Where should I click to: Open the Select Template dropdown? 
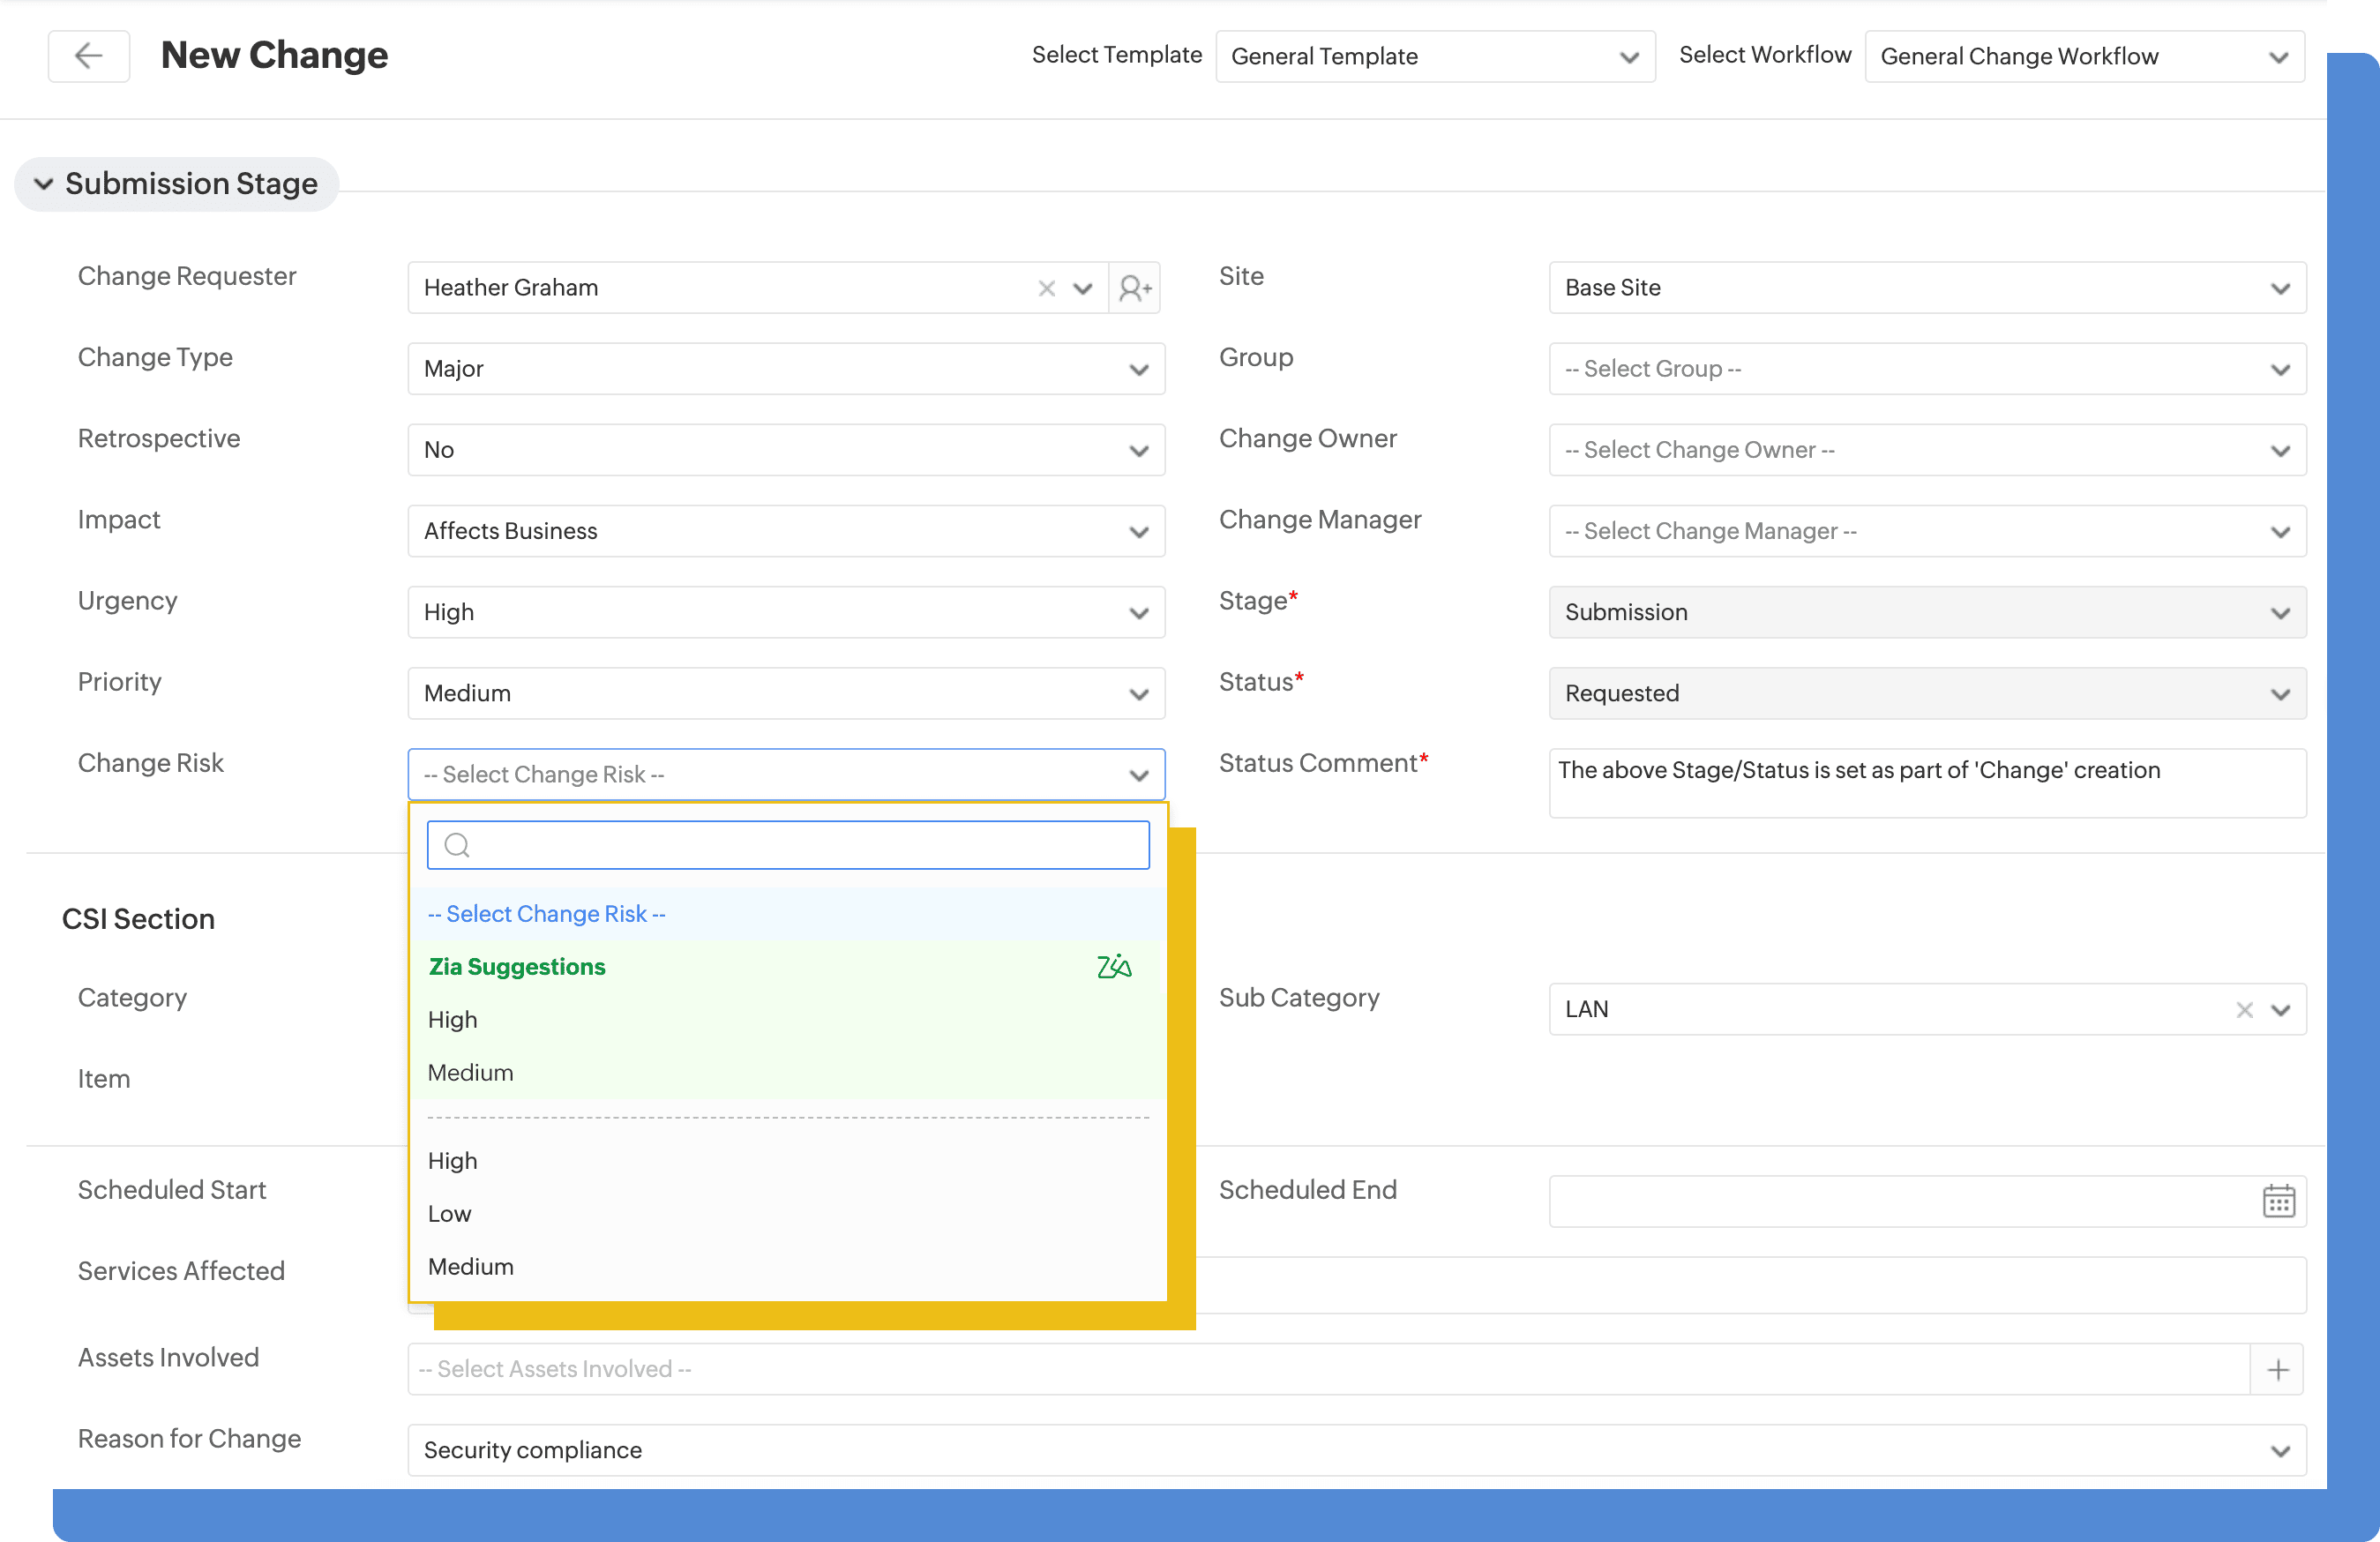click(x=1434, y=56)
